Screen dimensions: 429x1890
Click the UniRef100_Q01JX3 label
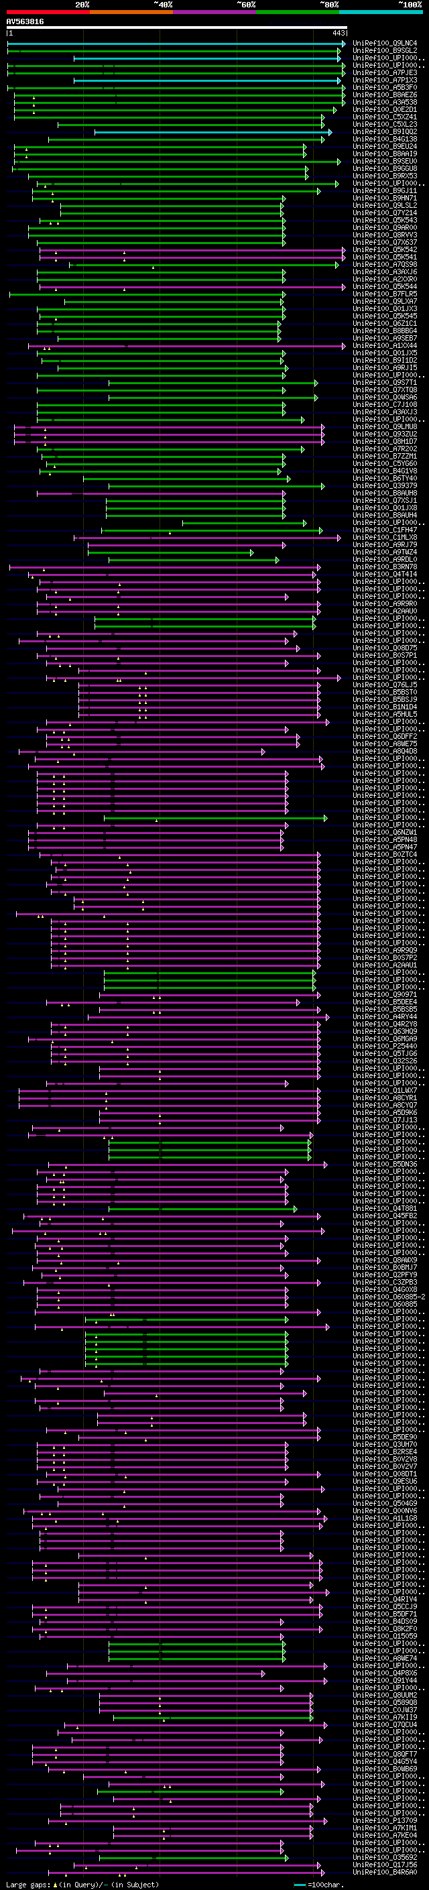(x=385, y=309)
